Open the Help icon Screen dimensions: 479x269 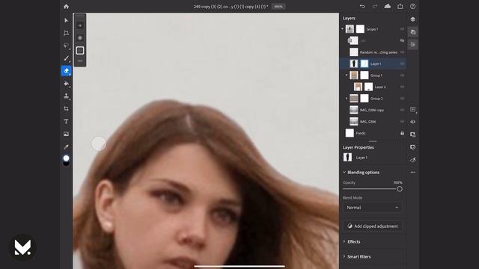tap(412, 7)
